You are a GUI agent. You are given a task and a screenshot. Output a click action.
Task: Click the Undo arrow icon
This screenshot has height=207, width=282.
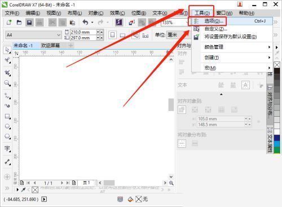[86, 23]
